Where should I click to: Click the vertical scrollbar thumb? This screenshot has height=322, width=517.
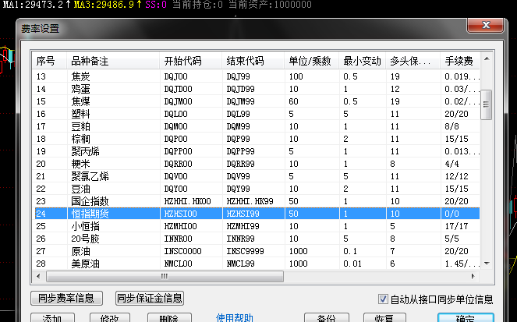[x=487, y=104]
